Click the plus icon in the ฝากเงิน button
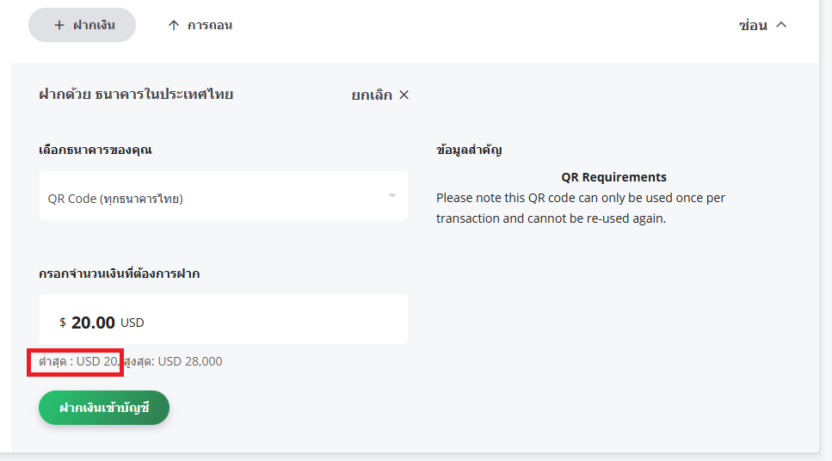832x461 pixels. pyautogui.click(x=59, y=25)
